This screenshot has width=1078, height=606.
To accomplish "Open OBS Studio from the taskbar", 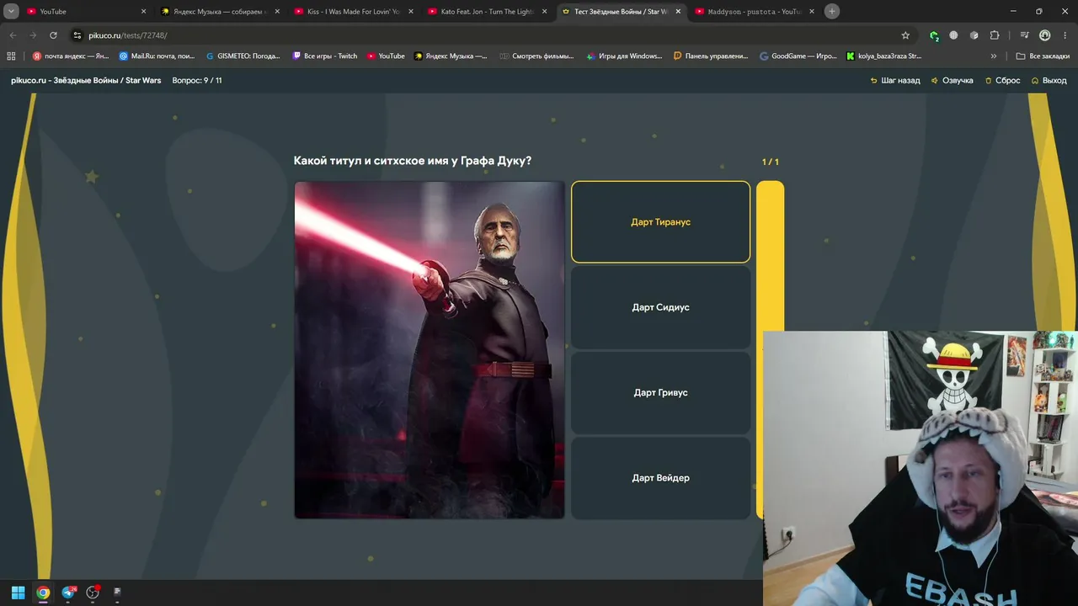I will point(93,593).
